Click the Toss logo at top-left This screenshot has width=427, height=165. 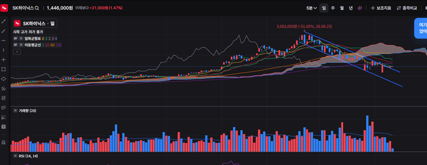click(4, 8)
